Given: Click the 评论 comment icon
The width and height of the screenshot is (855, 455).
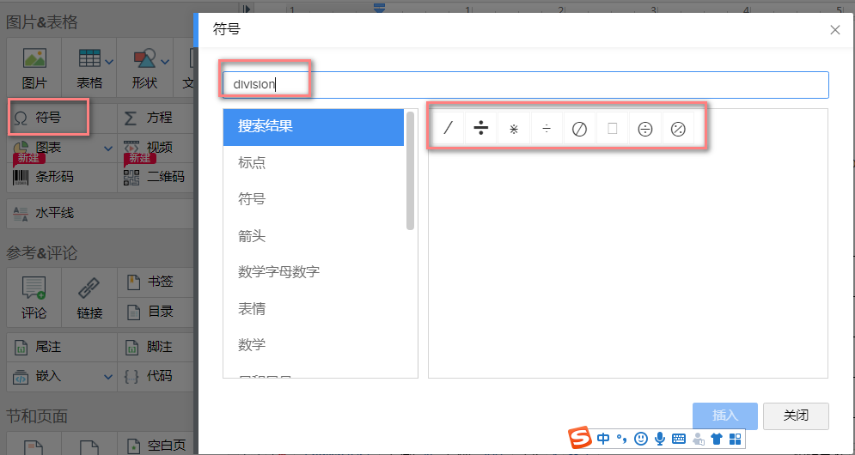Looking at the screenshot, I should 34,288.
